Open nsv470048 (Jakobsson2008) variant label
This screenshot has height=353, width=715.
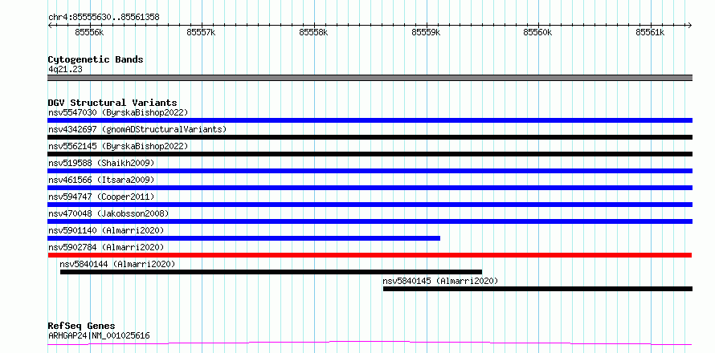pos(108,213)
